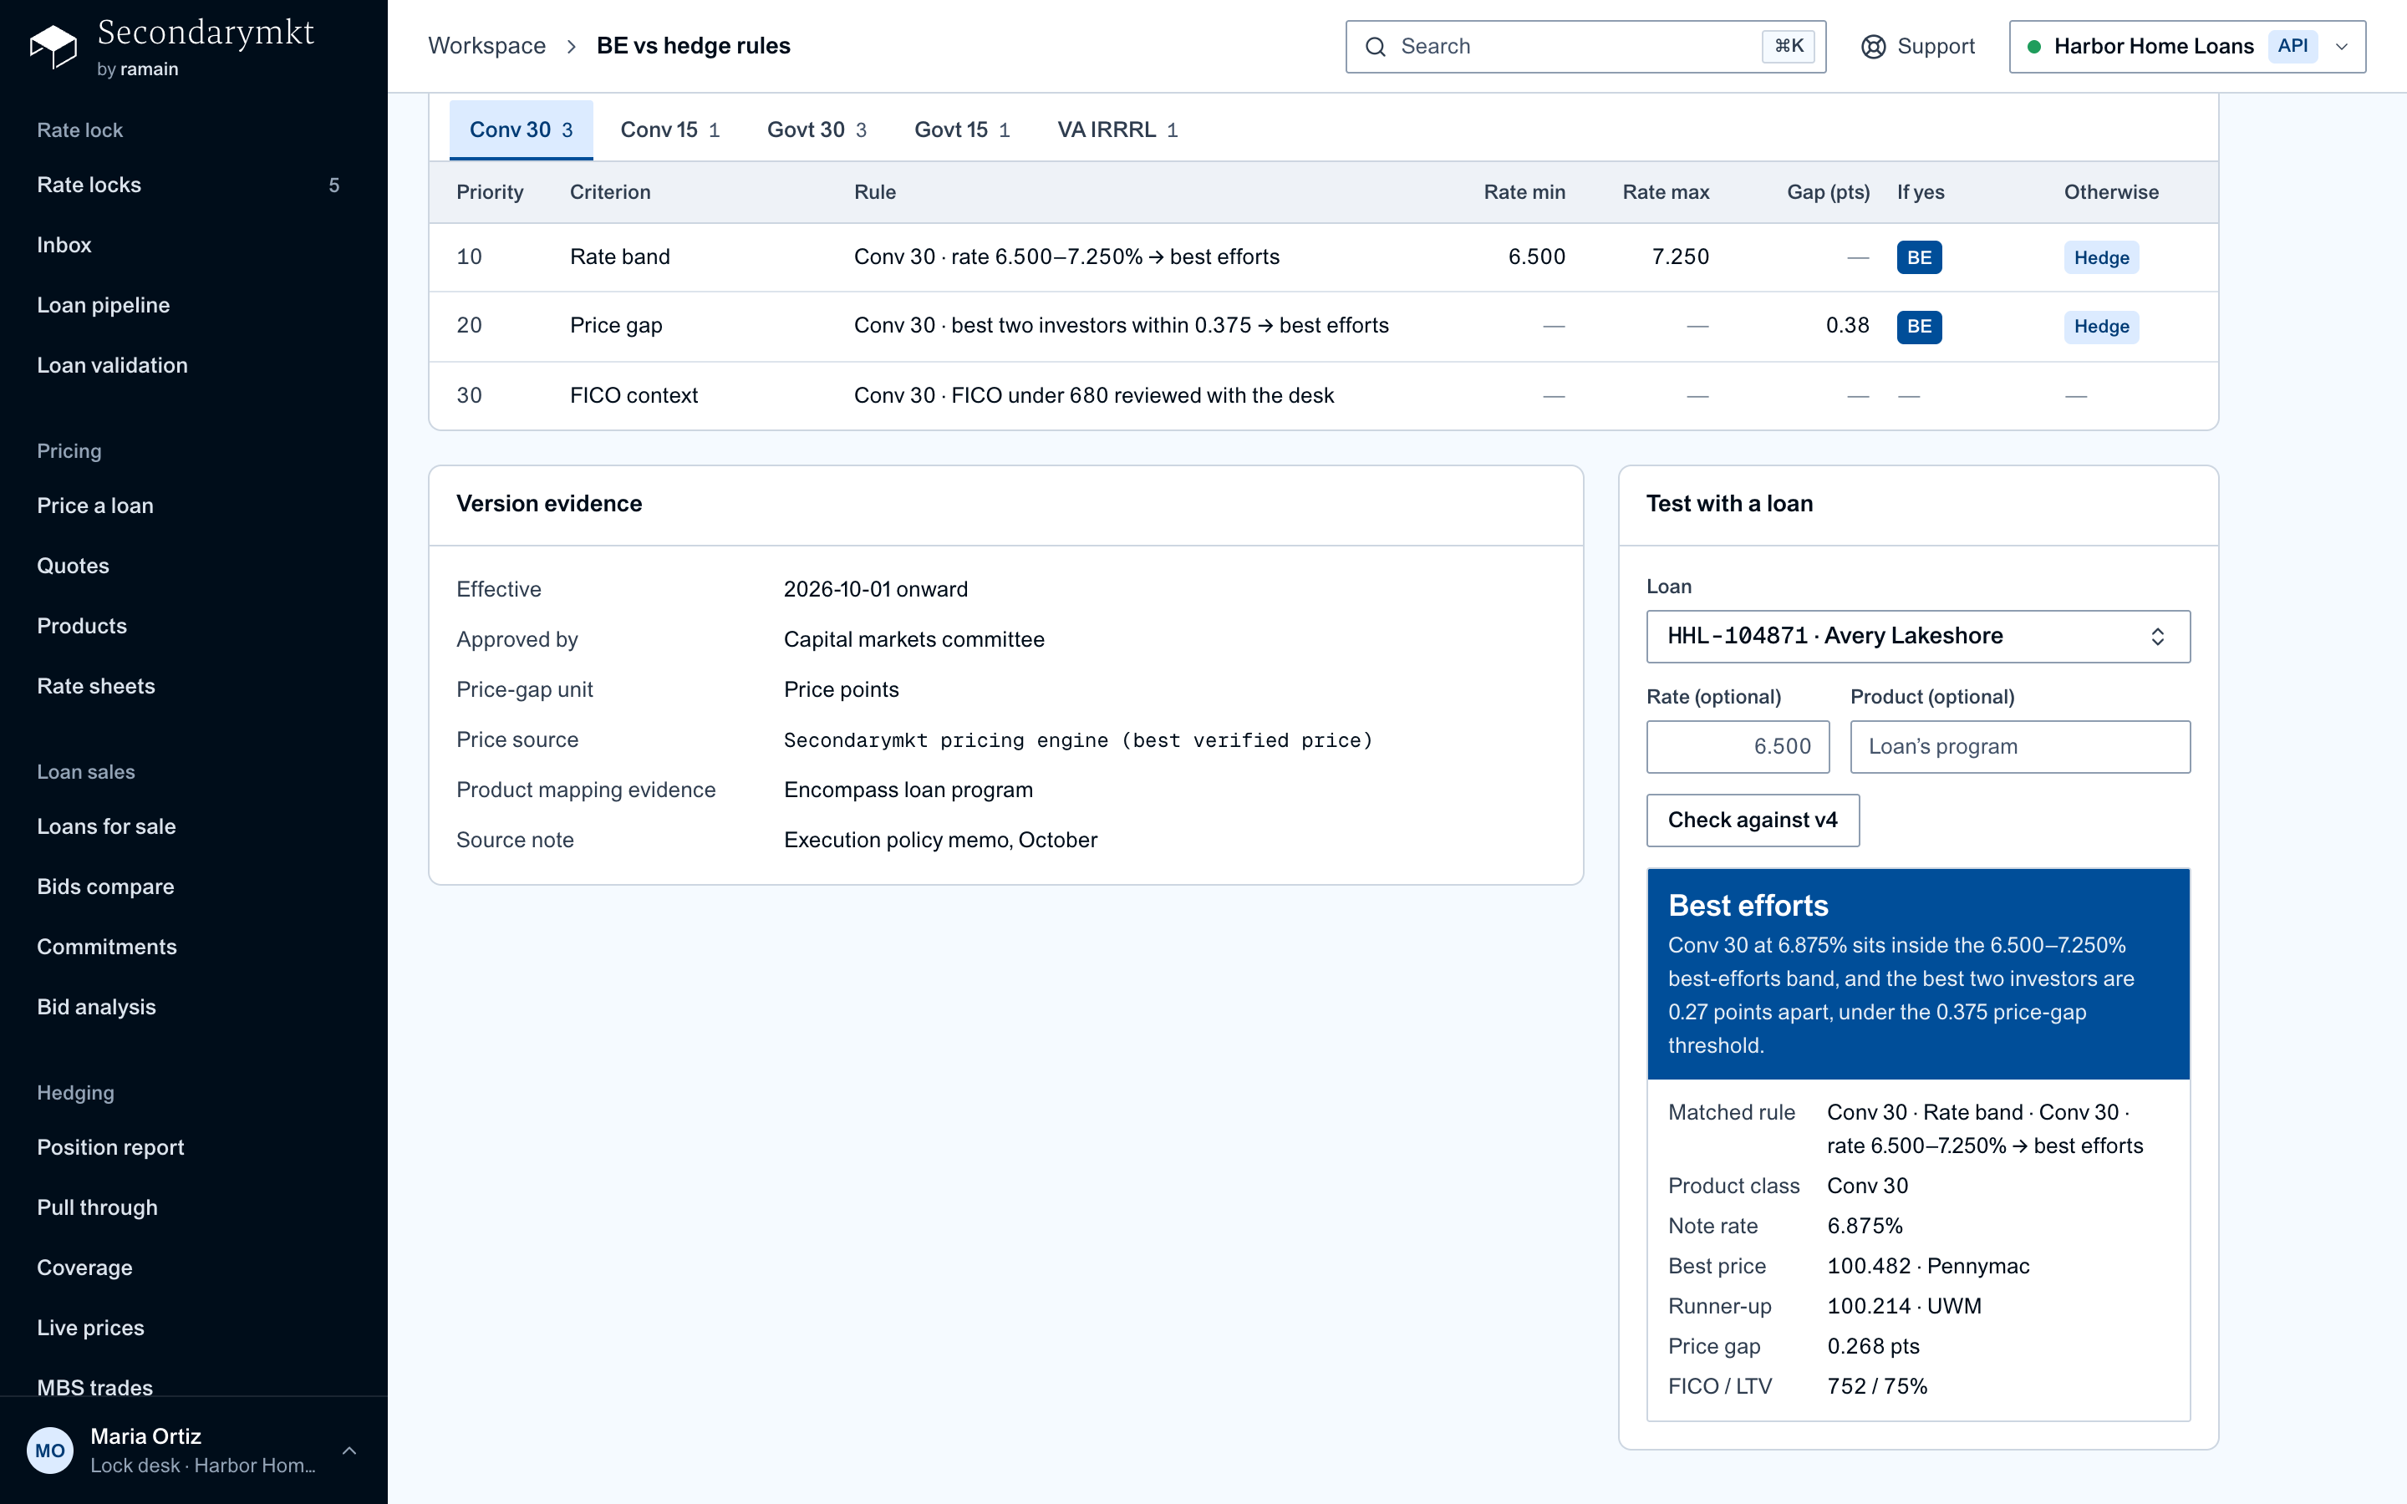This screenshot has width=2407, height=1504.
Task: Click the API badge
Action: [x=2293, y=47]
